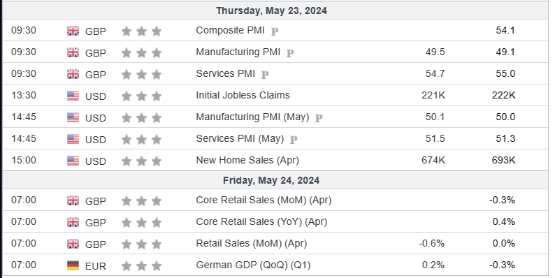Click the preliminary icon next to GBP Manufacturing PMI

click(x=290, y=53)
